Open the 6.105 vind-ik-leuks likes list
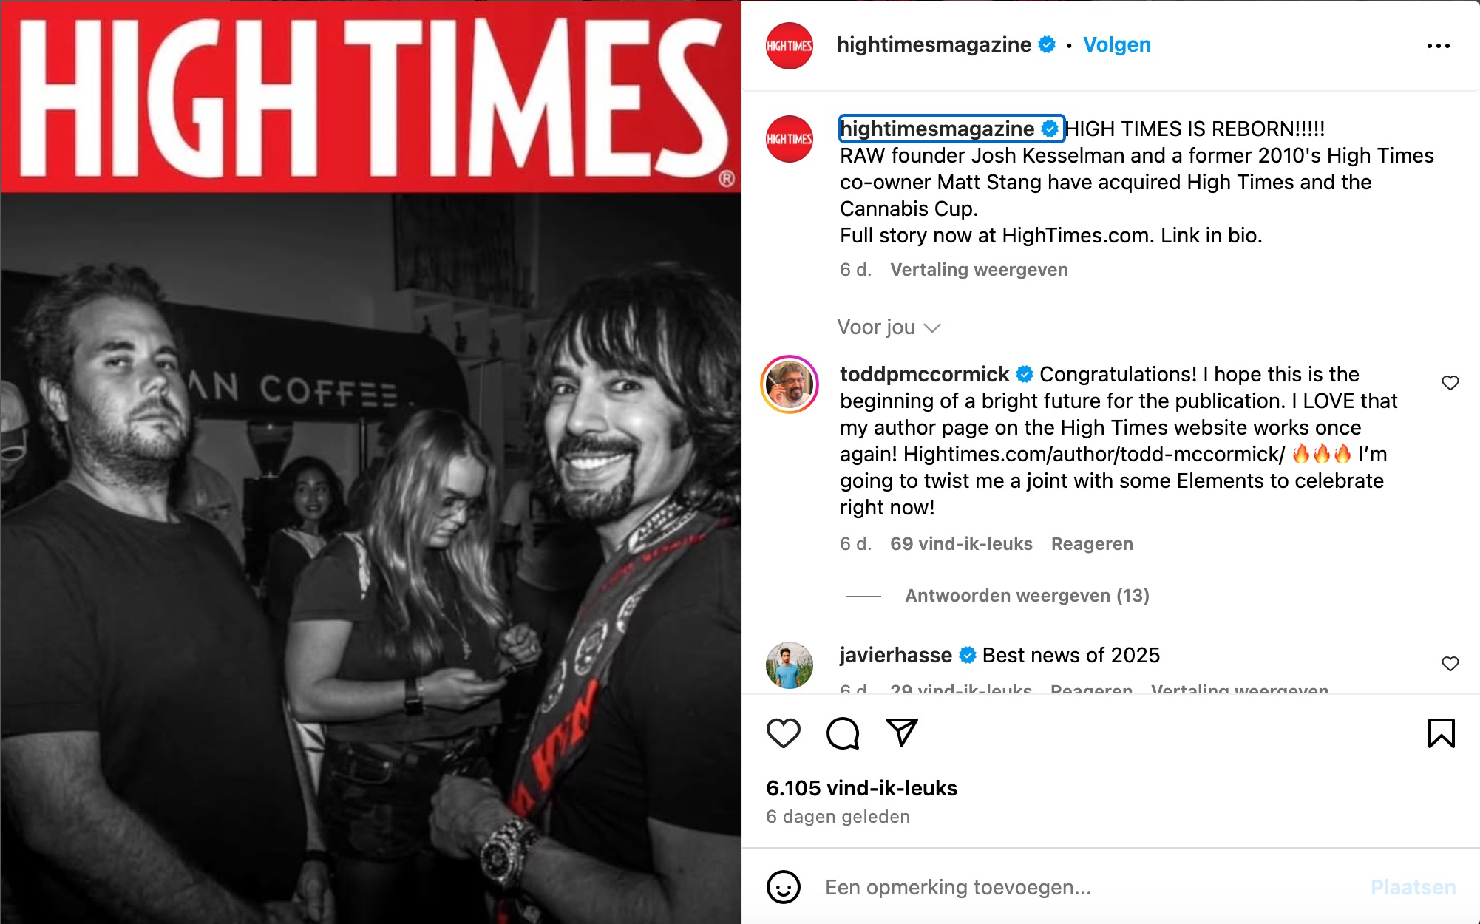This screenshot has width=1480, height=924. pyautogui.click(x=861, y=788)
